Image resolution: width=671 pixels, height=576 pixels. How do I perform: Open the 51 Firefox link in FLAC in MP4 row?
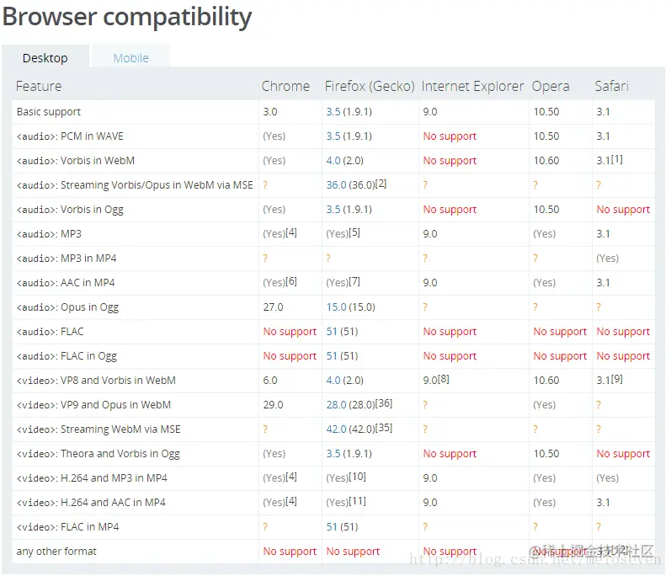(332, 526)
